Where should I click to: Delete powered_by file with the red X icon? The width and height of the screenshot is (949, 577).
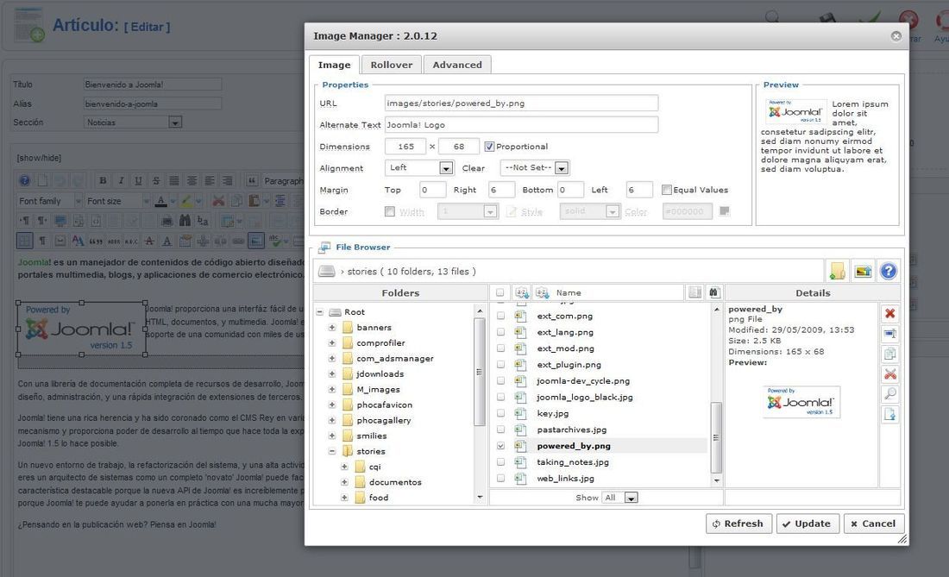tap(889, 313)
